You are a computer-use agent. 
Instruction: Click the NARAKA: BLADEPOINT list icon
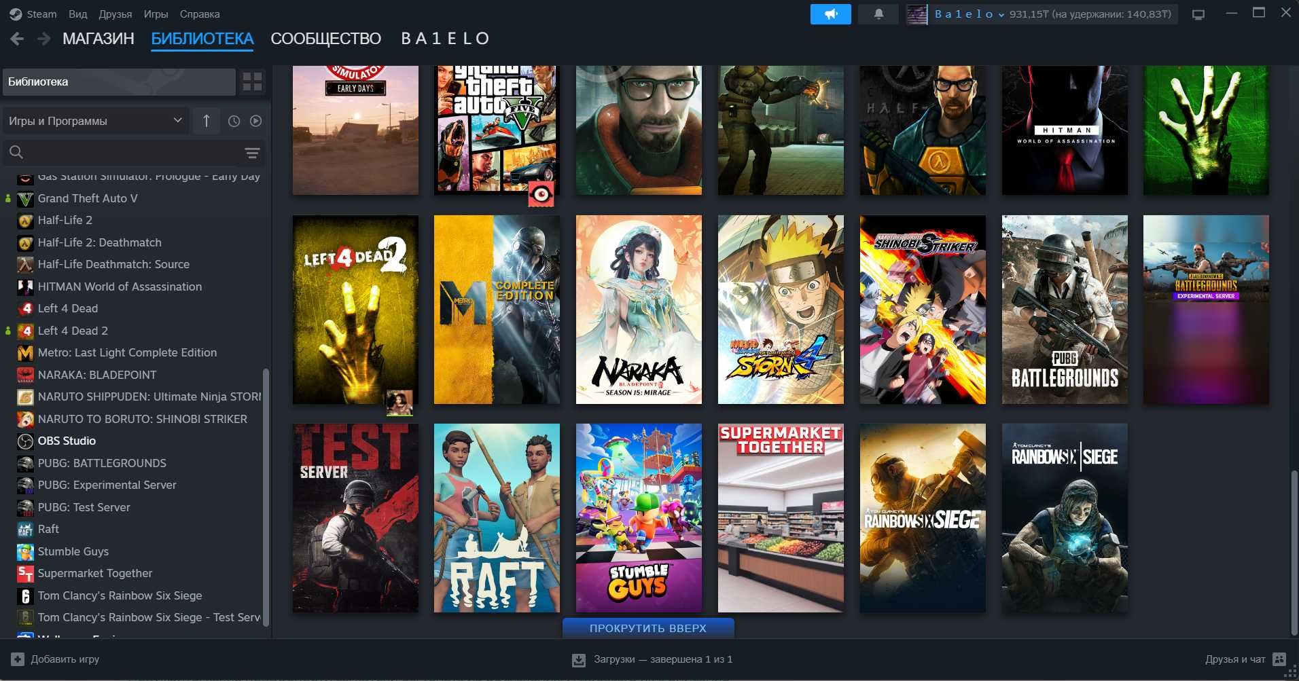pyautogui.click(x=25, y=375)
